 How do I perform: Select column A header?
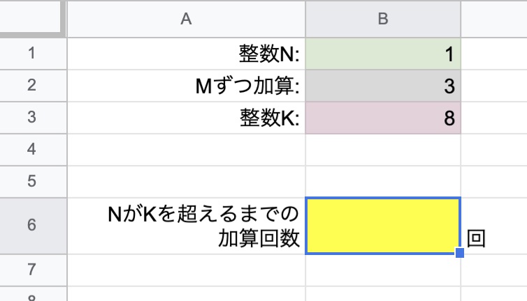coord(186,19)
